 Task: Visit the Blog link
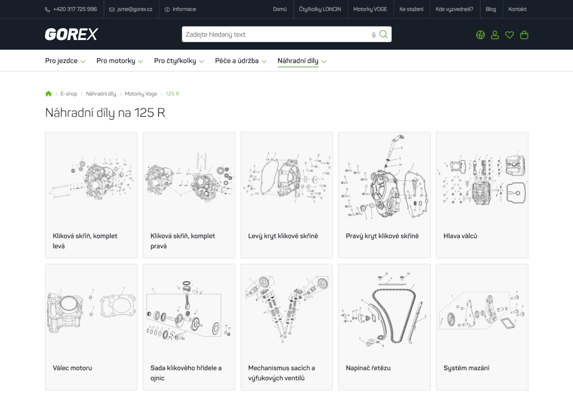tap(491, 9)
